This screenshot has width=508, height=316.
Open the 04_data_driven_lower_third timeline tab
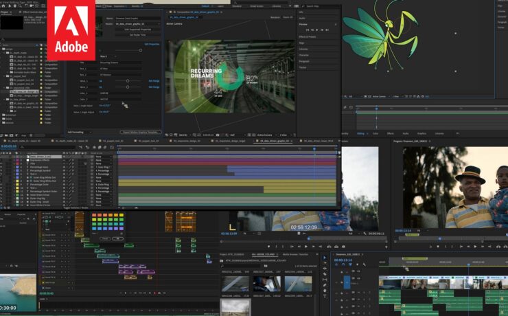coord(318,141)
